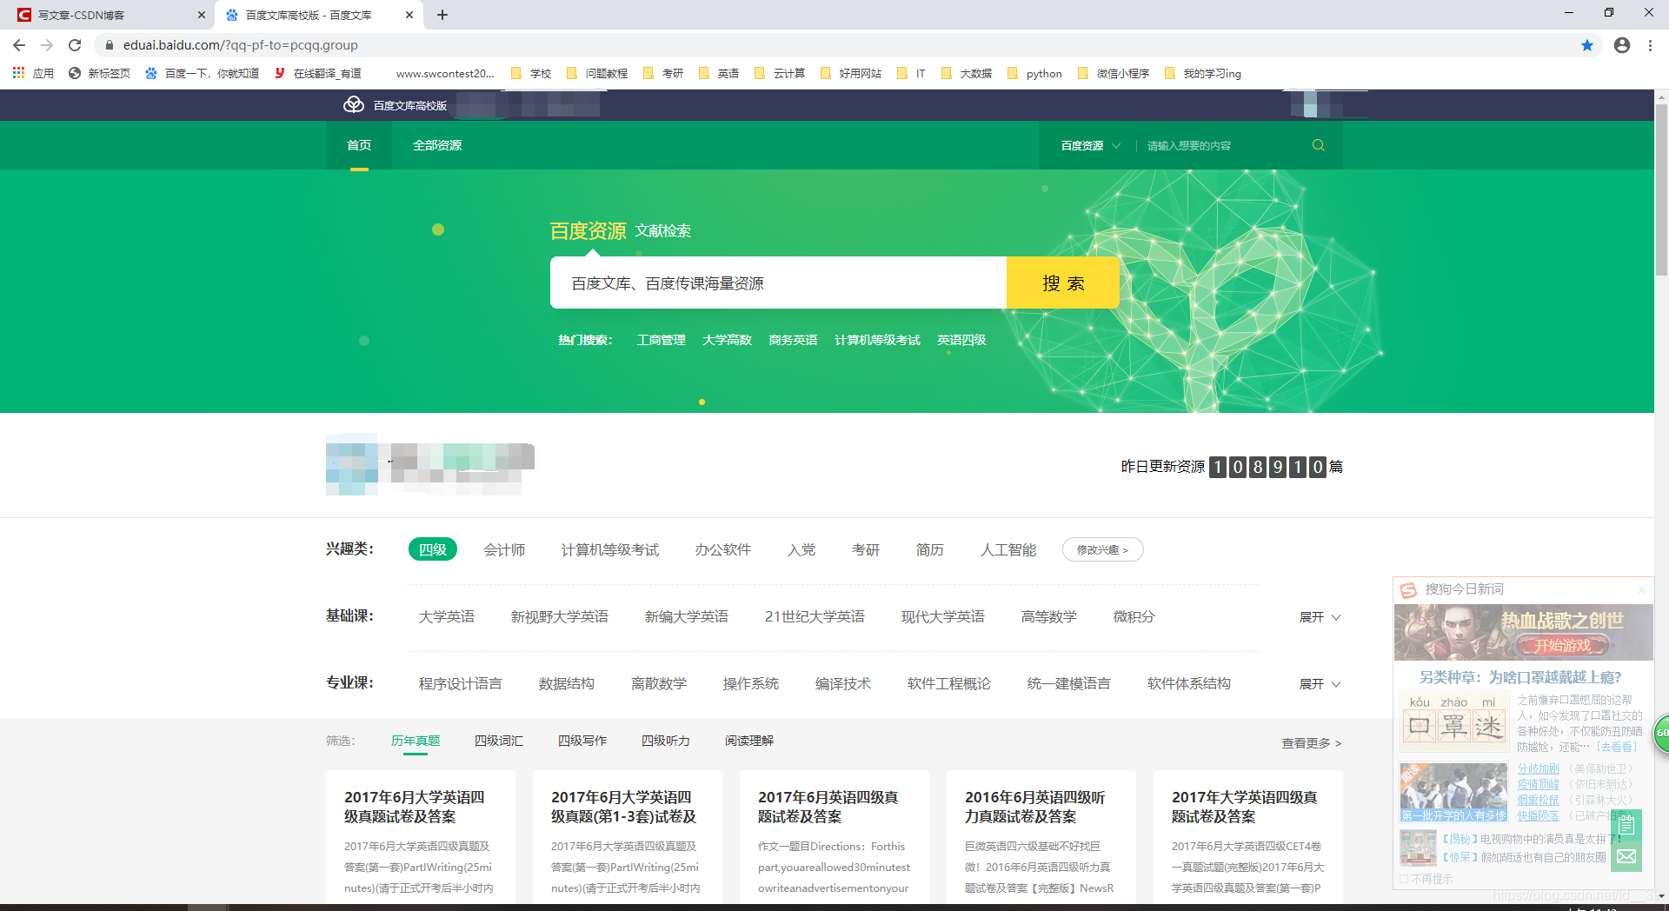This screenshot has width=1669, height=911.
Task: Click the magnifier icon in the nav search
Action: point(1319,145)
